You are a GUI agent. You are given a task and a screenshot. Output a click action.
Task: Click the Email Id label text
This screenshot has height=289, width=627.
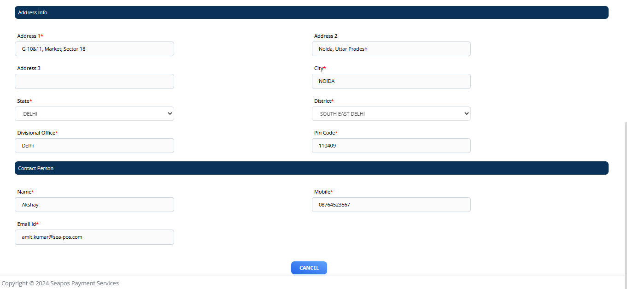[27, 224]
